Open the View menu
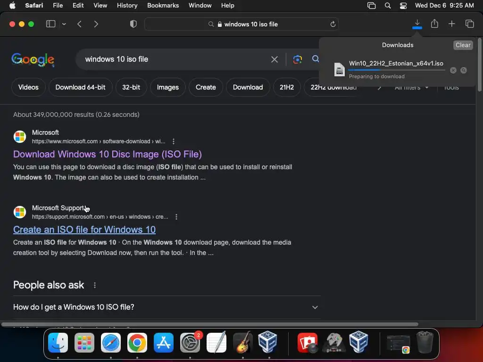The width and height of the screenshot is (483, 362). pyautogui.click(x=100, y=6)
